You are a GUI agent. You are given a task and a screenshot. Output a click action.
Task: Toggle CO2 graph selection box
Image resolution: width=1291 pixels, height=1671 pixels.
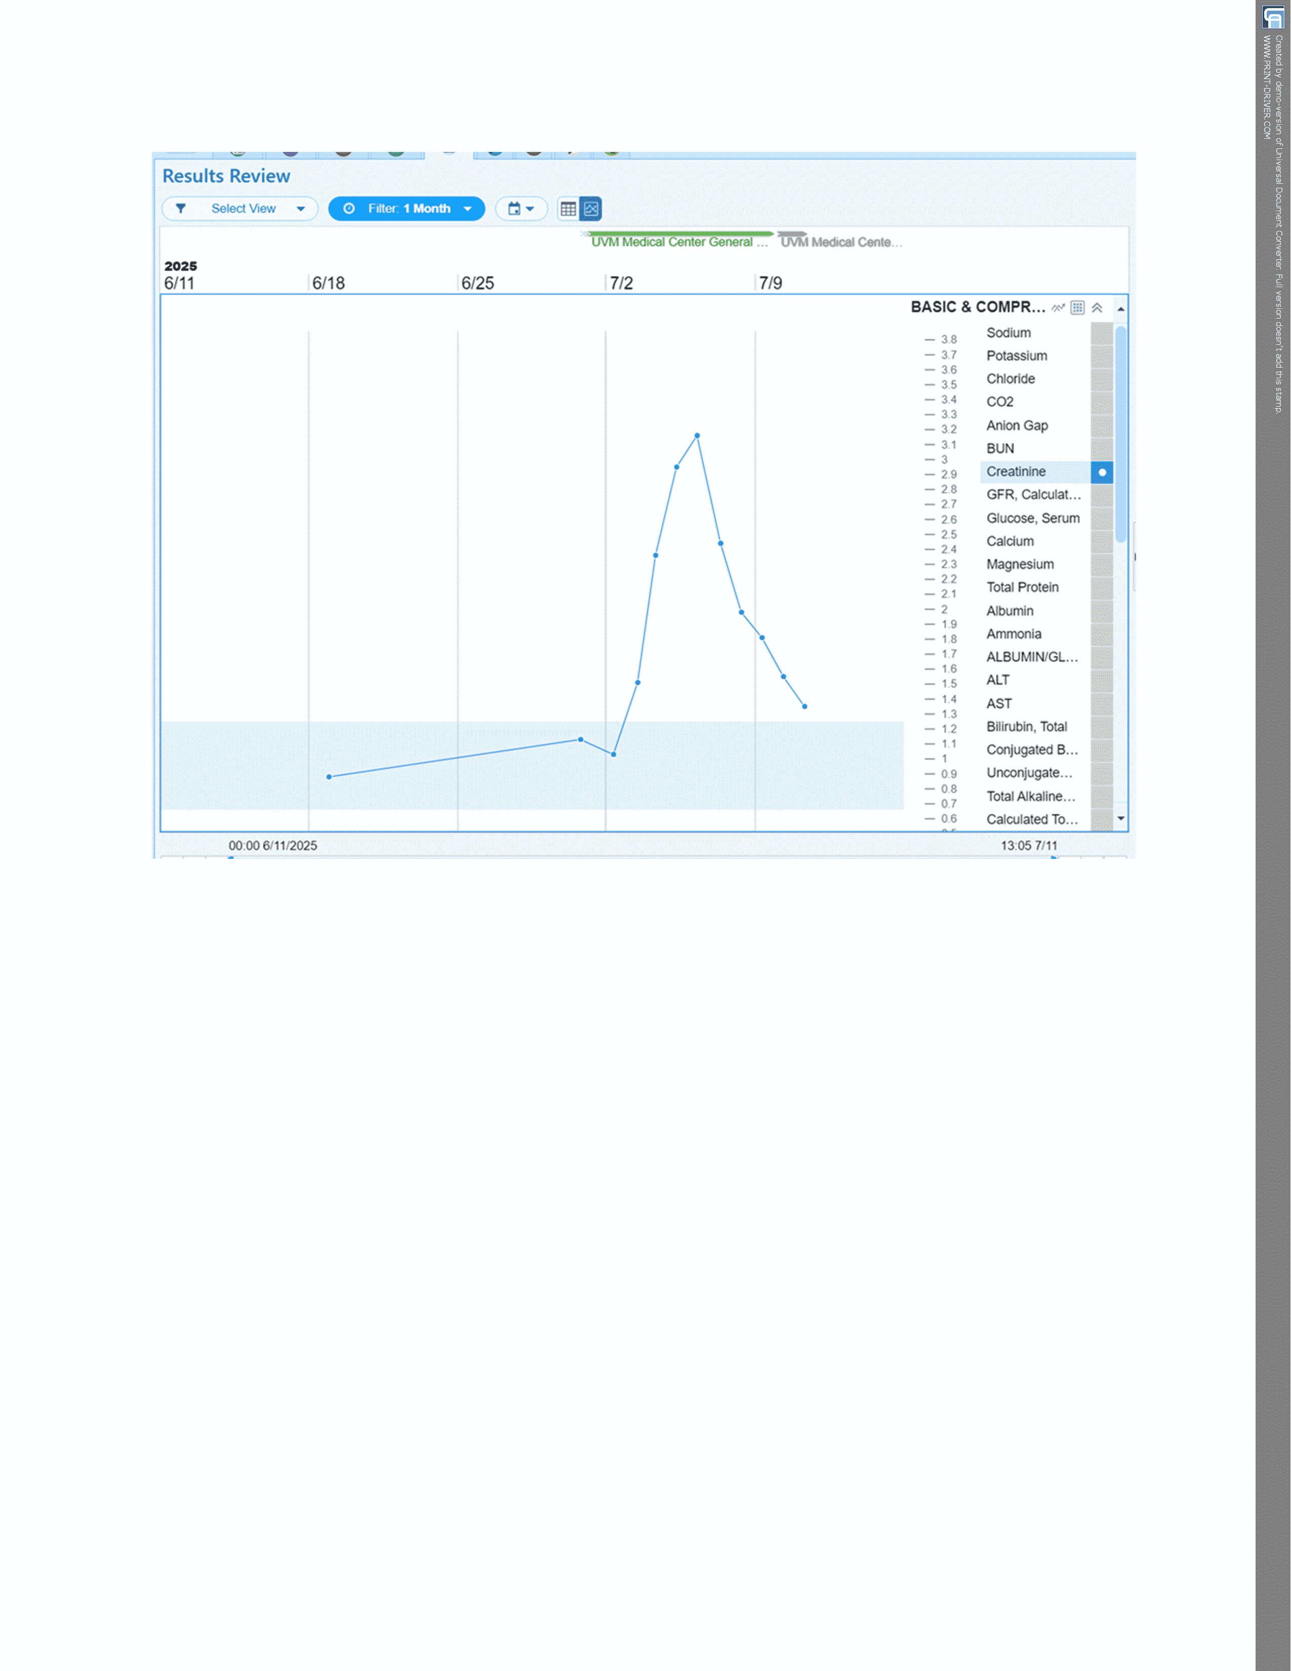pyautogui.click(x=1101, y=403)
